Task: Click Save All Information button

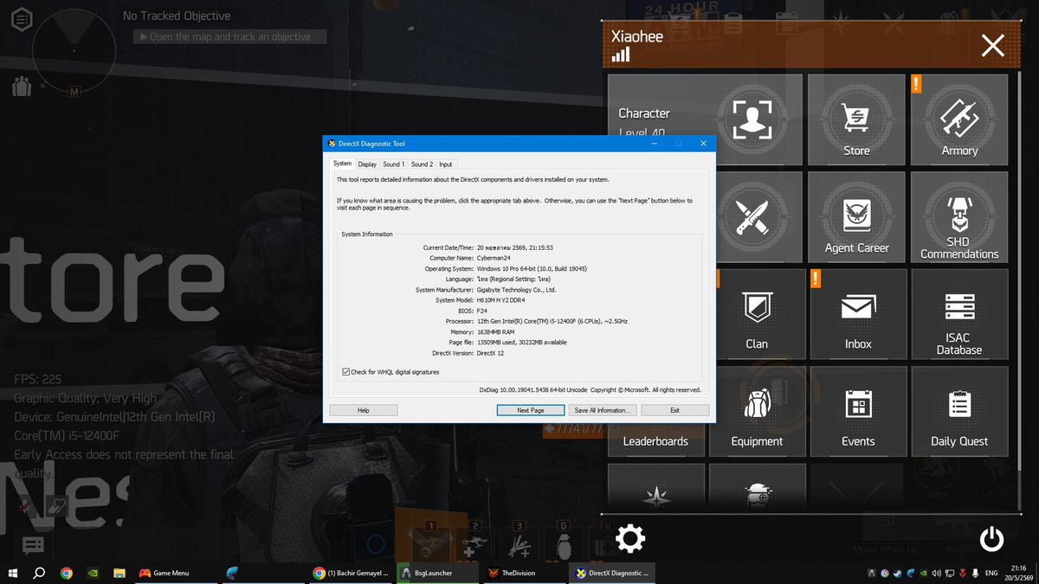Action: 603,410
